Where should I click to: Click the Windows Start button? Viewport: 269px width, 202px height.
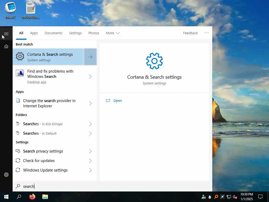pos(6,197)
